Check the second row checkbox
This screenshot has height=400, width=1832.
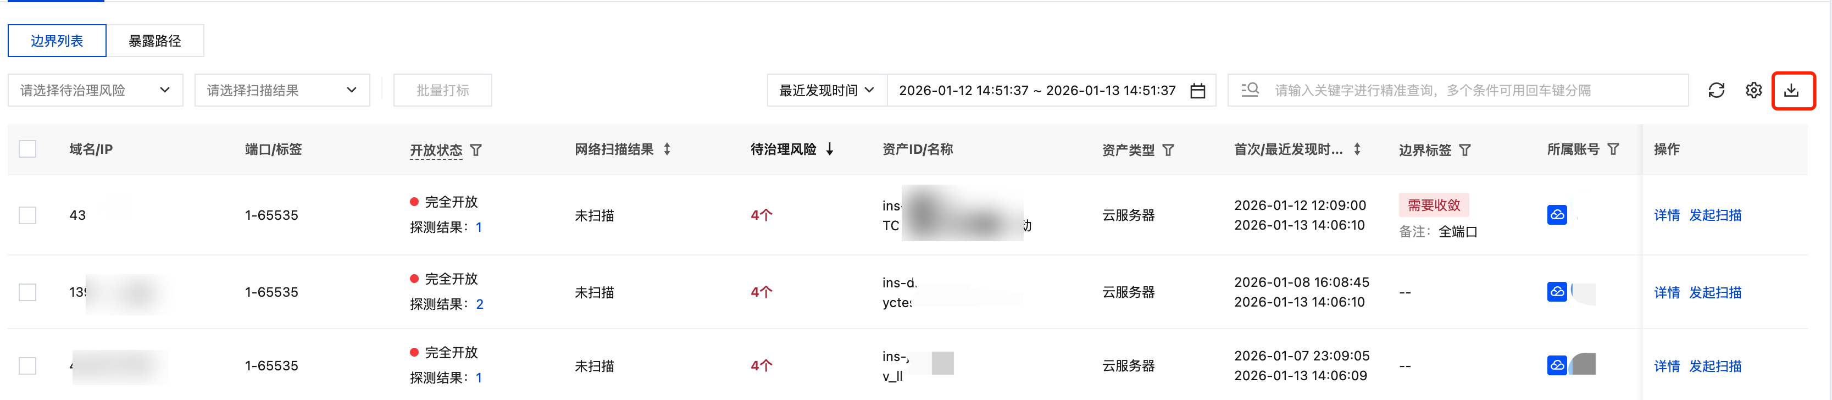click(27, 292)
